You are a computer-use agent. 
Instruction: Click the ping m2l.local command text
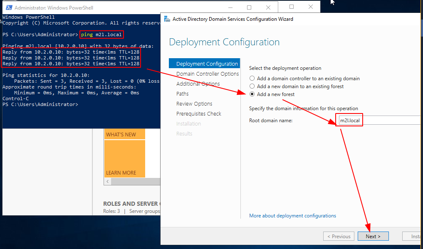tap(101, 35)
